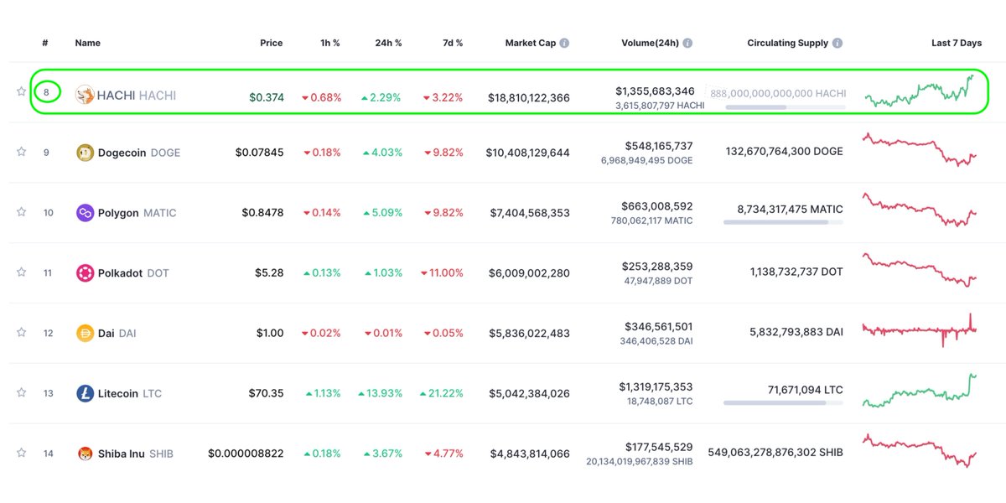1006x503 pixels.
Task: Toggle the watchlist star for Polkadot
Action: 22,272
